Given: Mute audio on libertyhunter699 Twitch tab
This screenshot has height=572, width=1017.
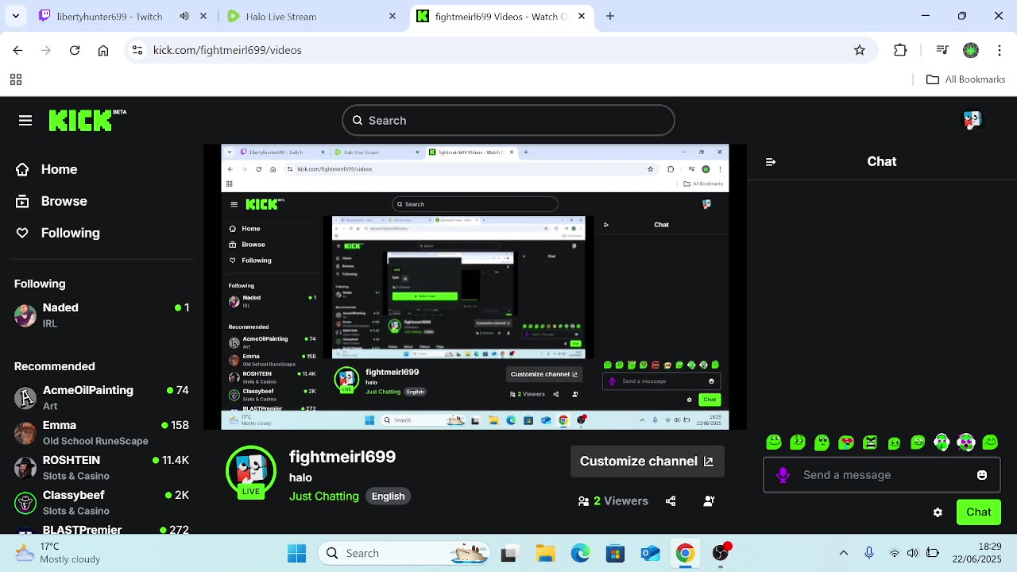Looking at the screenshot, I should [184, 16].
